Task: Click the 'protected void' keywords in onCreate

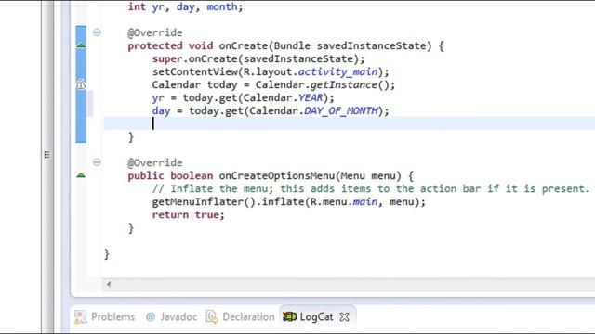Action: [170, 45]
